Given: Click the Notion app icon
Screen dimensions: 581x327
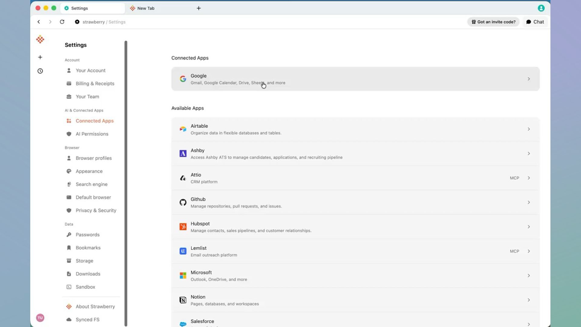Looking at the screenshot, I should [x=183, y=300].
